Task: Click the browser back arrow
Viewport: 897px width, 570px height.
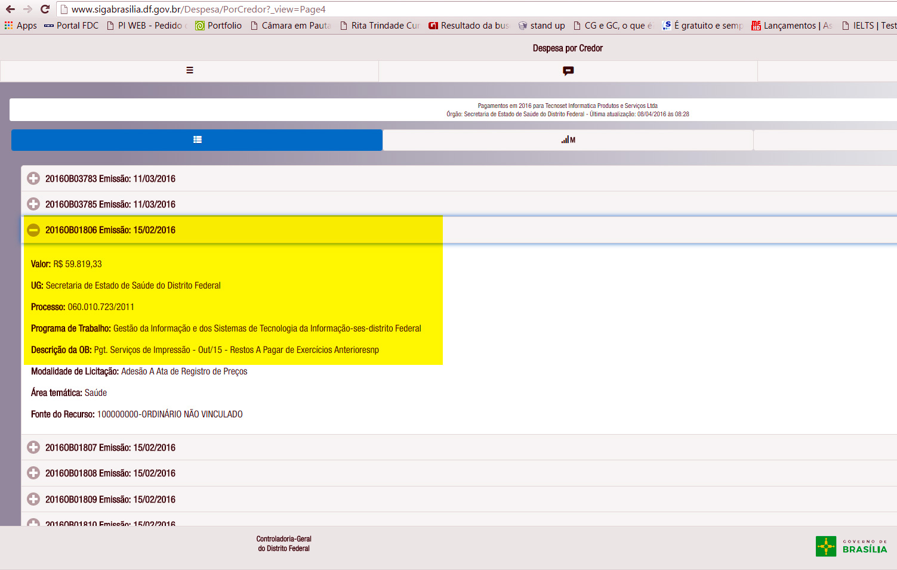Action: tap(10, 9)
